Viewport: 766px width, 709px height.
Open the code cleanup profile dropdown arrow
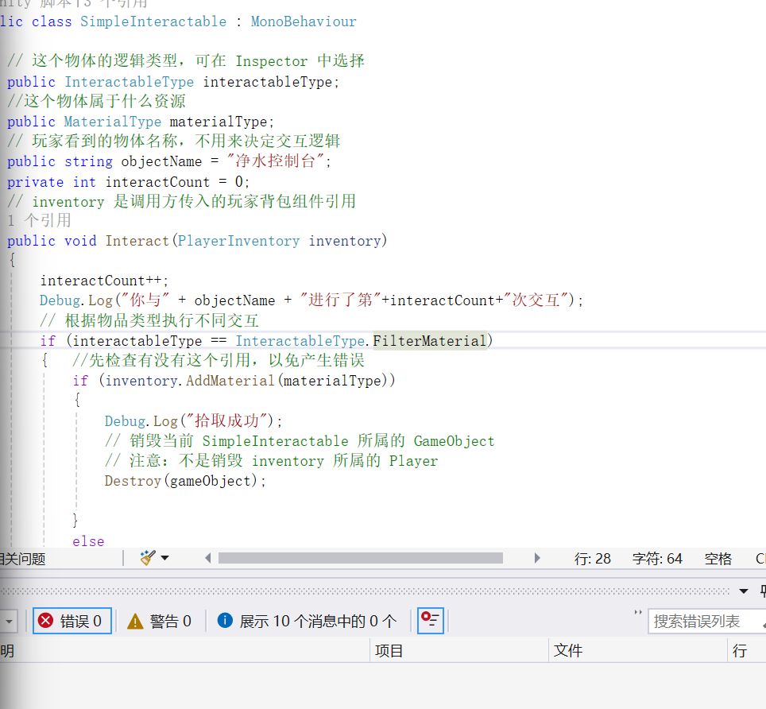point(164,558)
